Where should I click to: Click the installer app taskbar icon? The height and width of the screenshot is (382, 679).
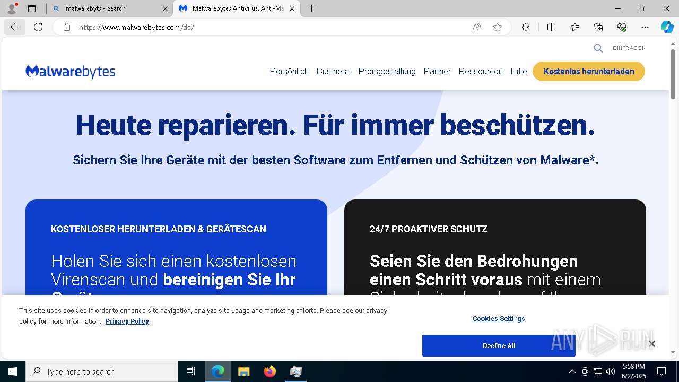click(295, 371)
